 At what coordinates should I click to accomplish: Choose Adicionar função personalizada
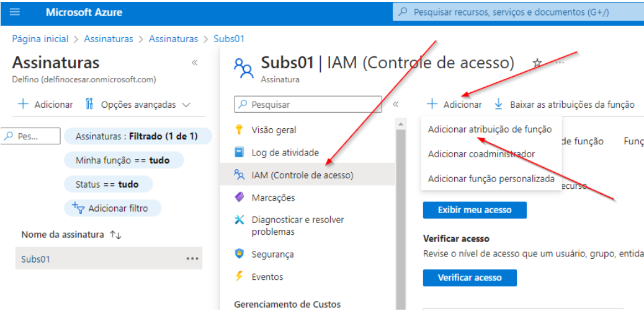click(491, 179)
